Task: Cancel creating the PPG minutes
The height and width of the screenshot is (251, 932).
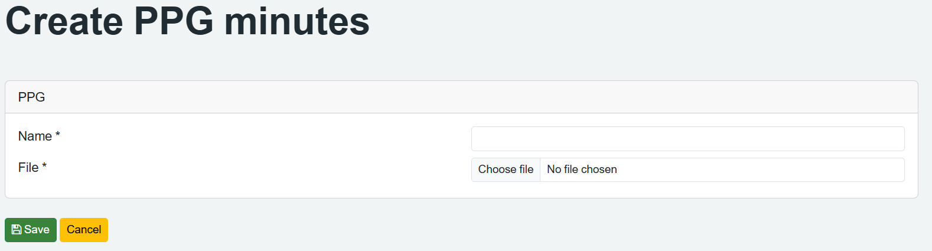Action: tap(84, 230)
